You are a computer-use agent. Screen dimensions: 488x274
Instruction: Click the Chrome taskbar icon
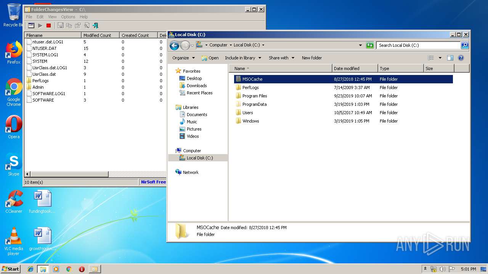69,269
